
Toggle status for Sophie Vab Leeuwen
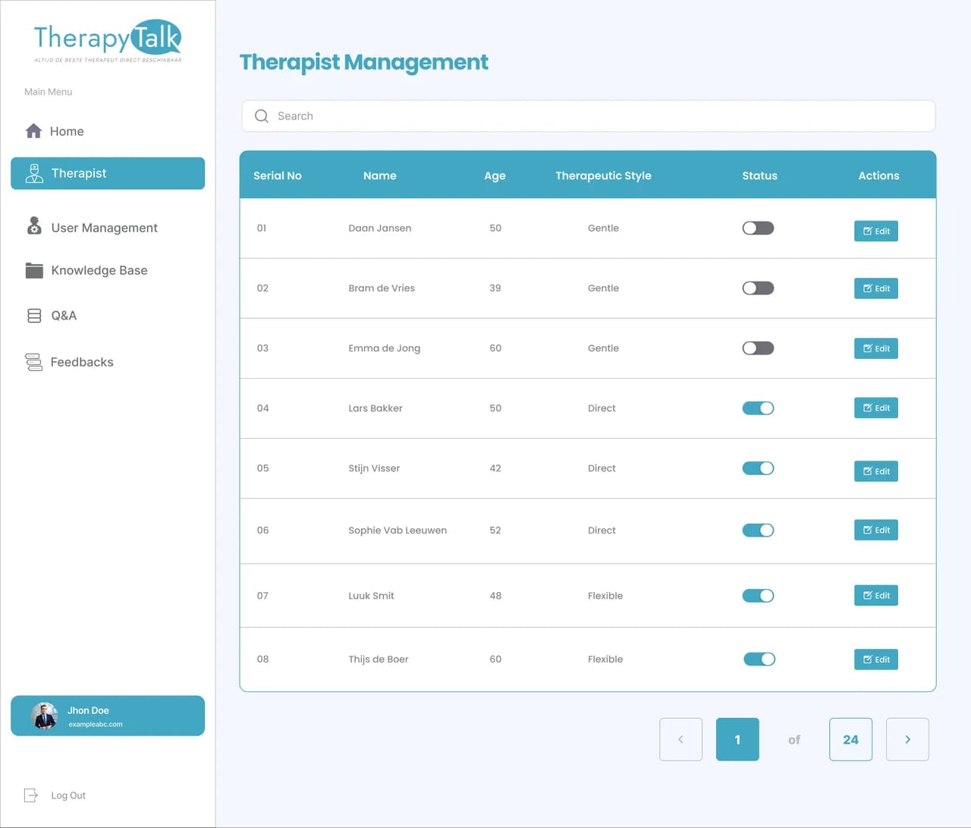click(758, 530)
